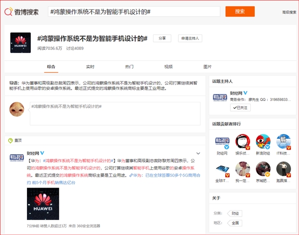Open 京城肥 contributor avatar
Screen dimensions: 299x235
263,169
